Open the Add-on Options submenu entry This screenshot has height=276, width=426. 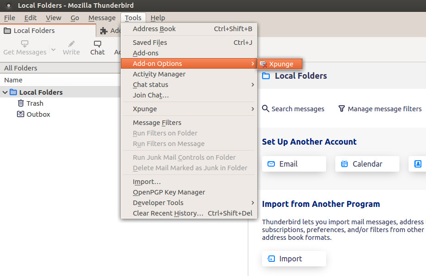pos(189,64)
